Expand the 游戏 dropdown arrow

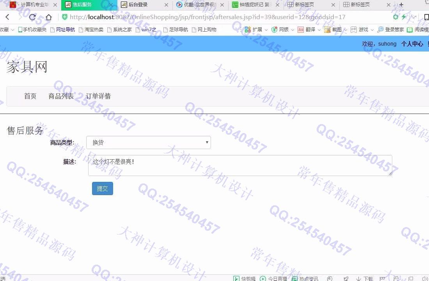tap(372, 30)
